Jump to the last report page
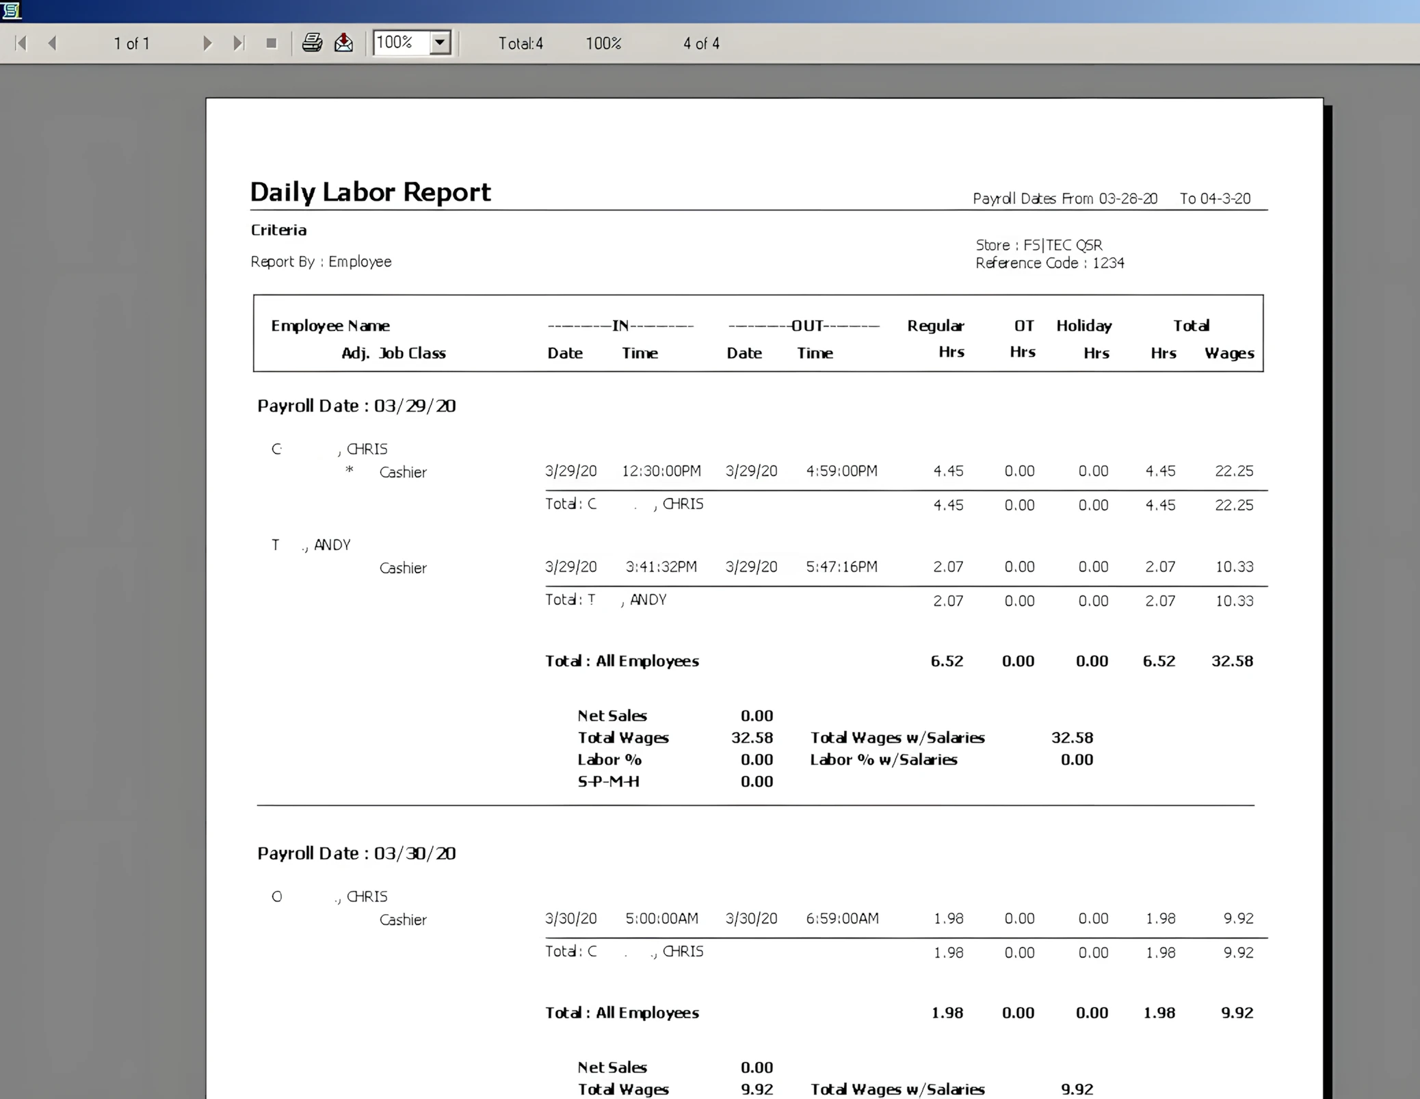Screen dimensions: 1420x1099 [238, 44]
